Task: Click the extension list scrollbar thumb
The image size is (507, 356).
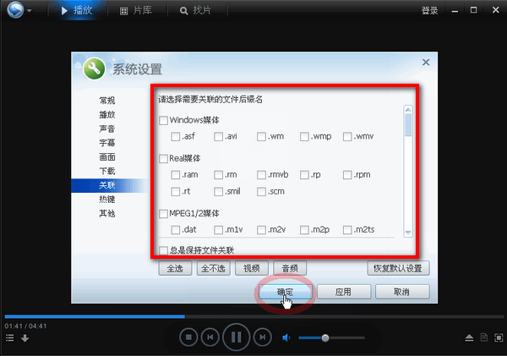Action: [x=408, y=125]
